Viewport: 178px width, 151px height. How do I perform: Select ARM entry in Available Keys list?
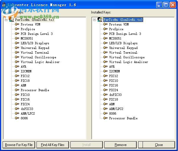point(23,85)
